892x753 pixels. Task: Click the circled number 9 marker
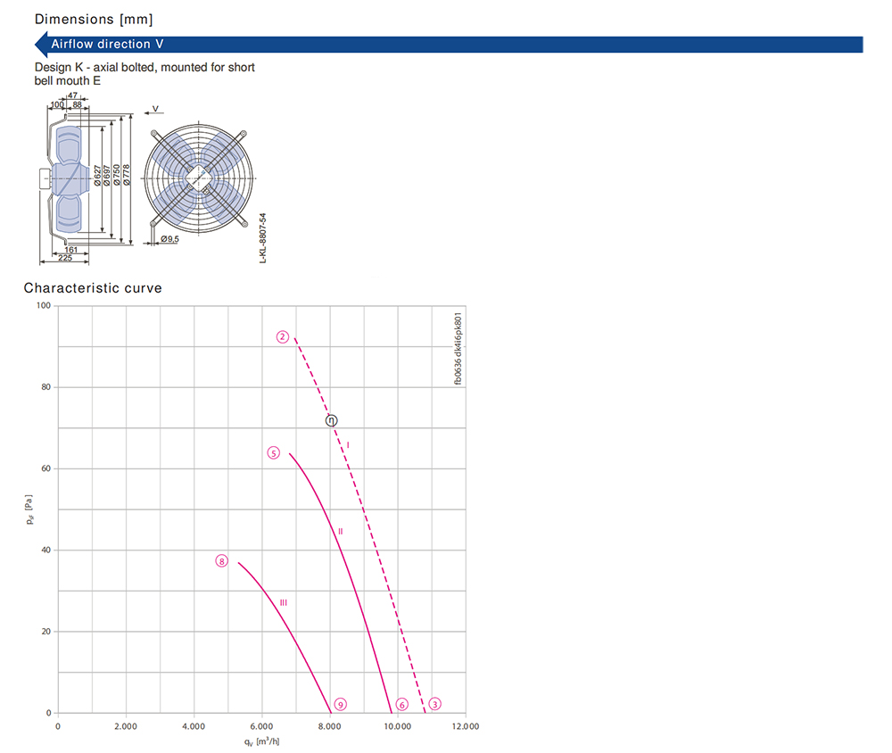point(340,705)
